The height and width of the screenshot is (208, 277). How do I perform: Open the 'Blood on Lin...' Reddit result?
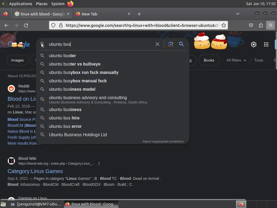click(x=22, y=99)
